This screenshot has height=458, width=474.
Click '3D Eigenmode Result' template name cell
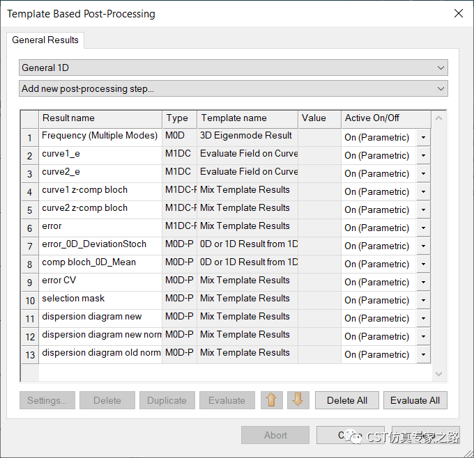coord(247,138)
